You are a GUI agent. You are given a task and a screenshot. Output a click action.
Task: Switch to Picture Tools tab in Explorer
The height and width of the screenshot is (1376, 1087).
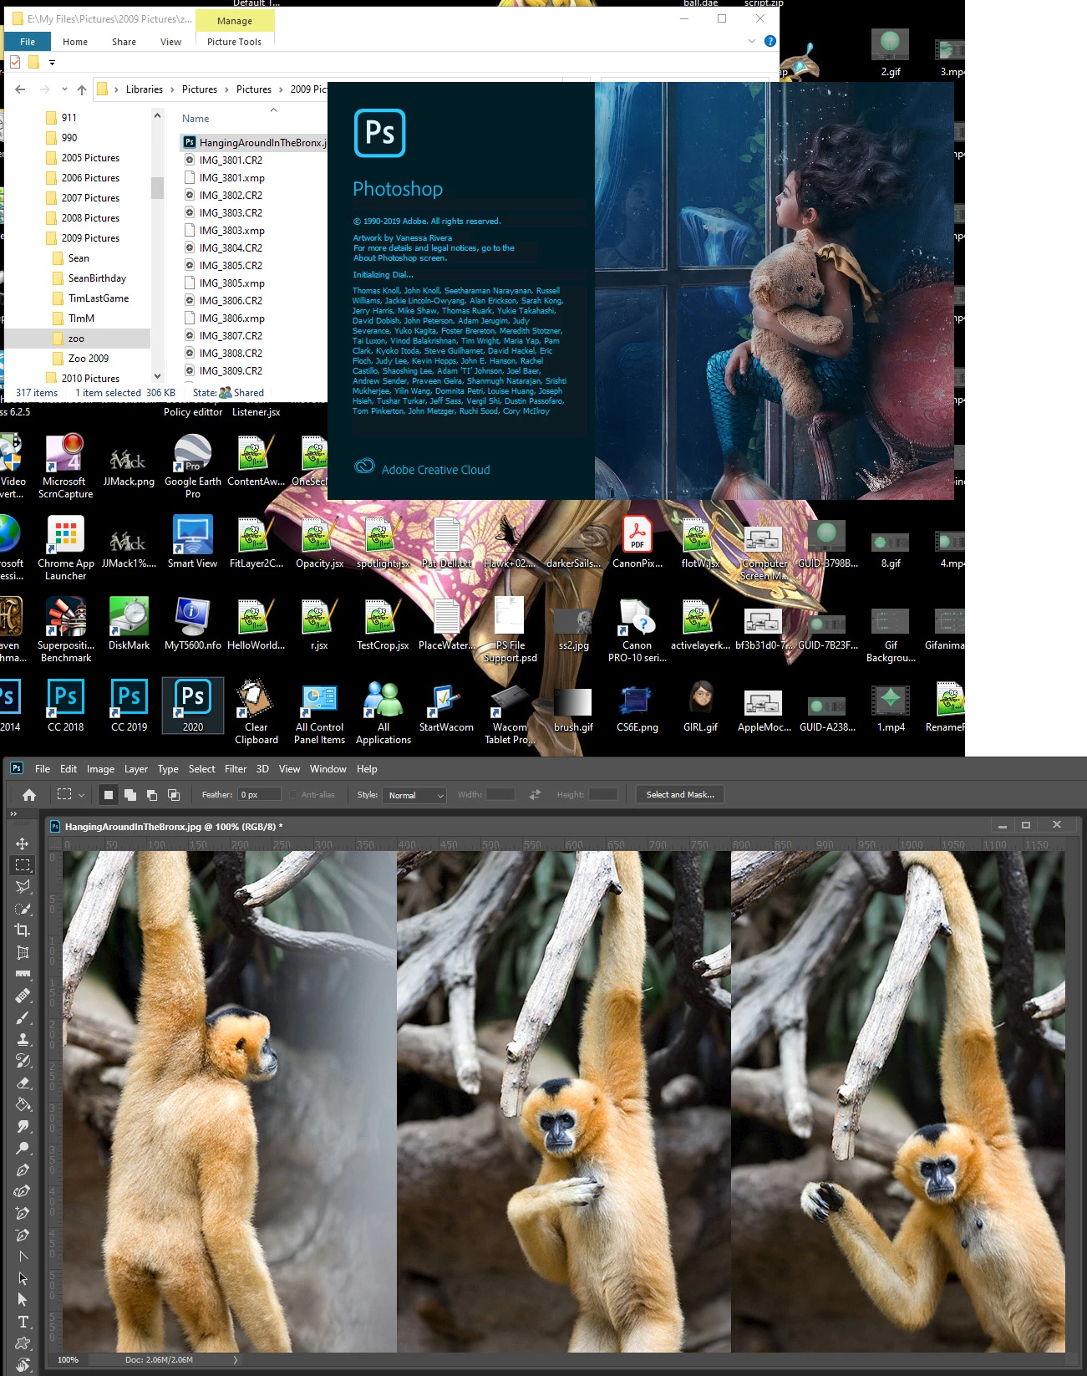tap(234, 42)
